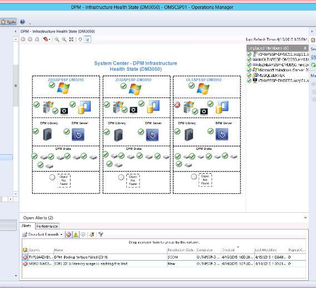Image resolution: width=316 pixels, height=288 pixels.
Task: Click the Forward navigation arrow in the diagram toolbar
Action: click(x=30, y=40)
